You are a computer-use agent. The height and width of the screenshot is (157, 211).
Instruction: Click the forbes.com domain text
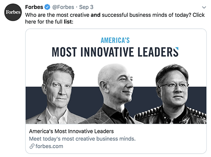(49, 146)
